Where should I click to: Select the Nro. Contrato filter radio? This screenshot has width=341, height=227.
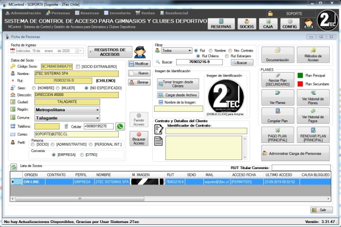click(230, 51)
